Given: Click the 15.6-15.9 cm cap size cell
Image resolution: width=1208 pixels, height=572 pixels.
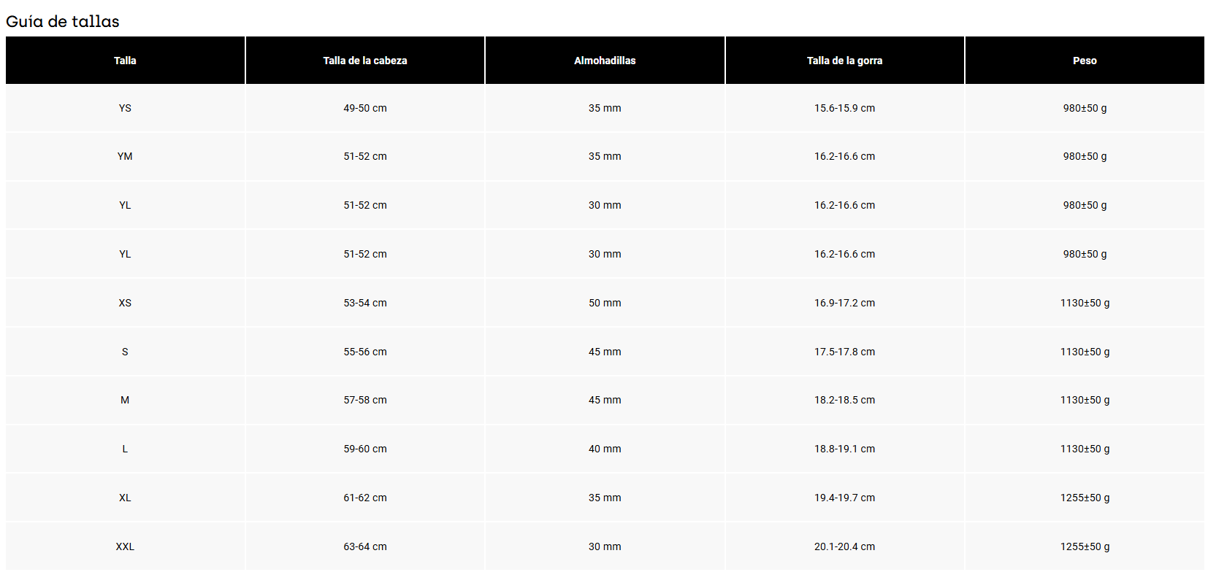Looking at the screenshot, I should click(x=845, y=108).
